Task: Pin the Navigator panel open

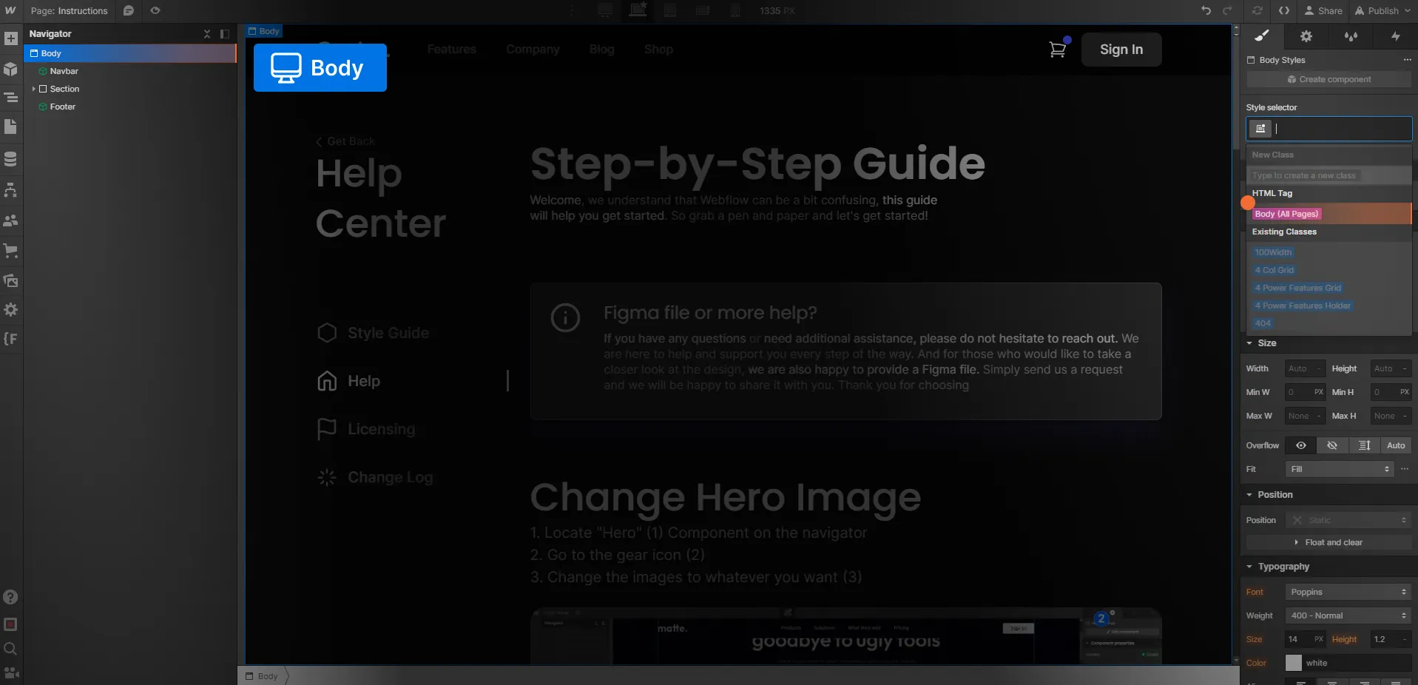Action: (x=225, y=34)
